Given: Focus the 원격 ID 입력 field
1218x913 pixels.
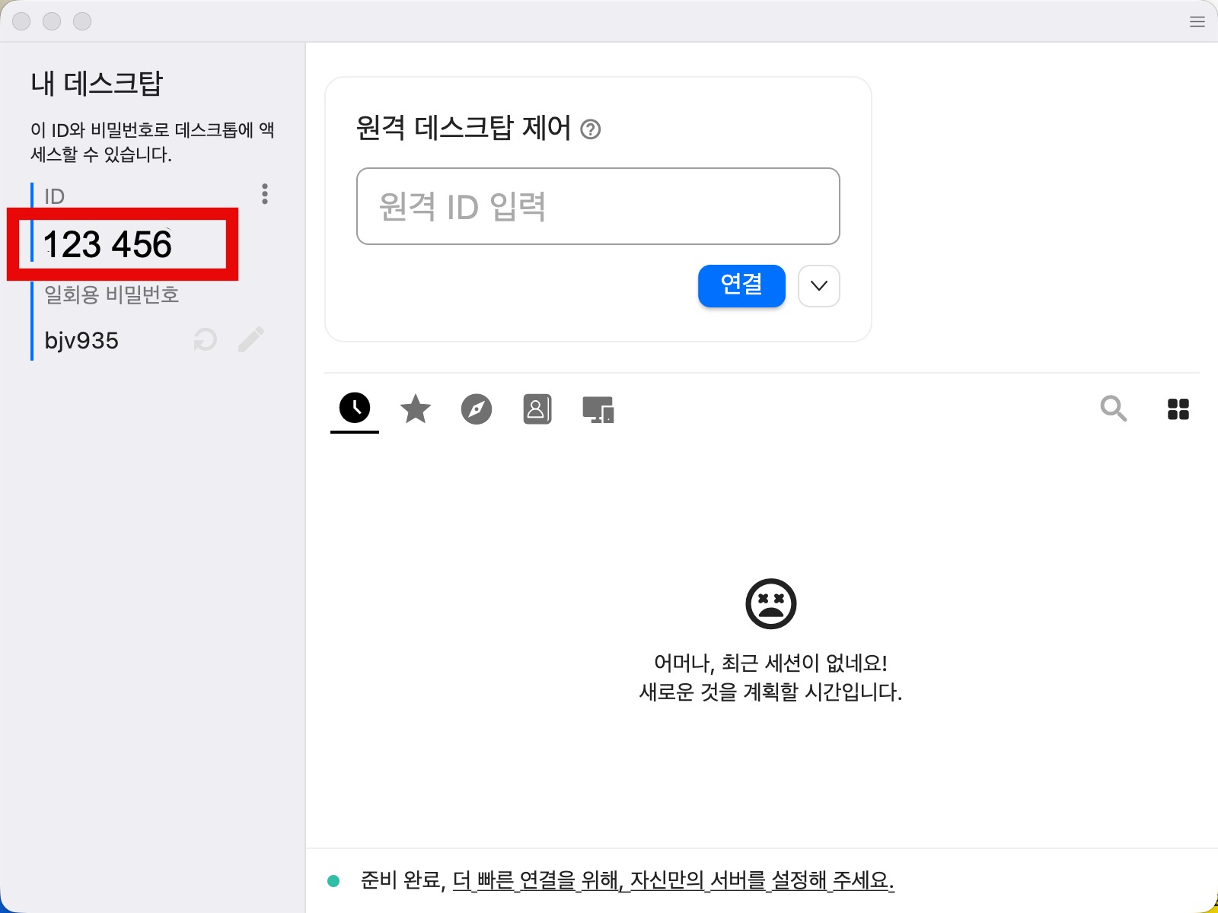Looking at the screenshot, I should pos(598,206).
